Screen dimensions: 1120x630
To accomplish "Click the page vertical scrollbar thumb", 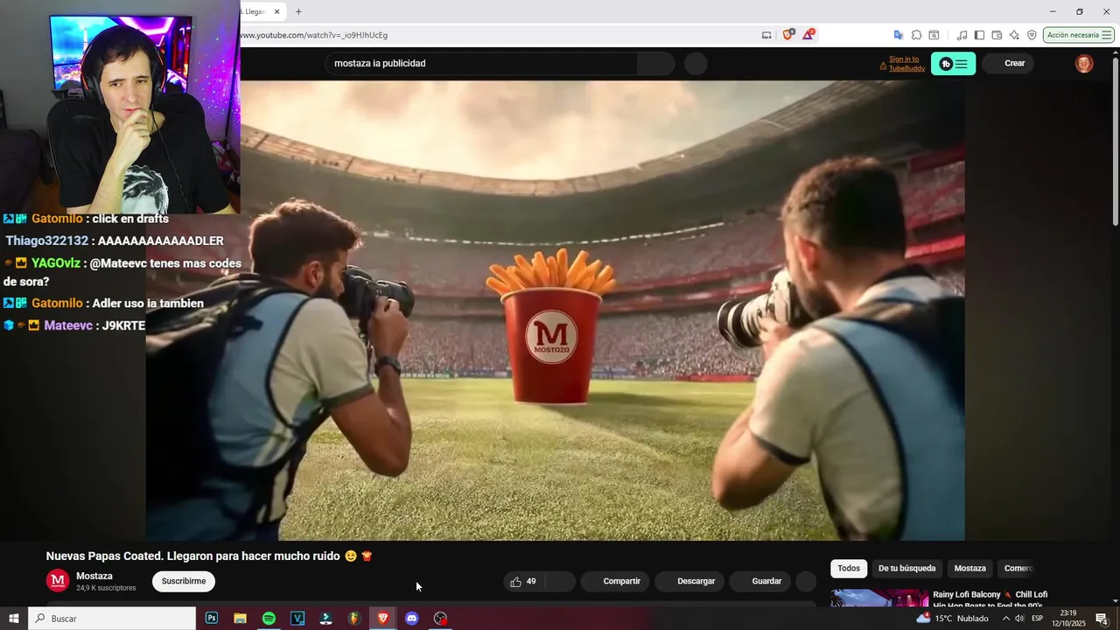I will point(1115,140).
